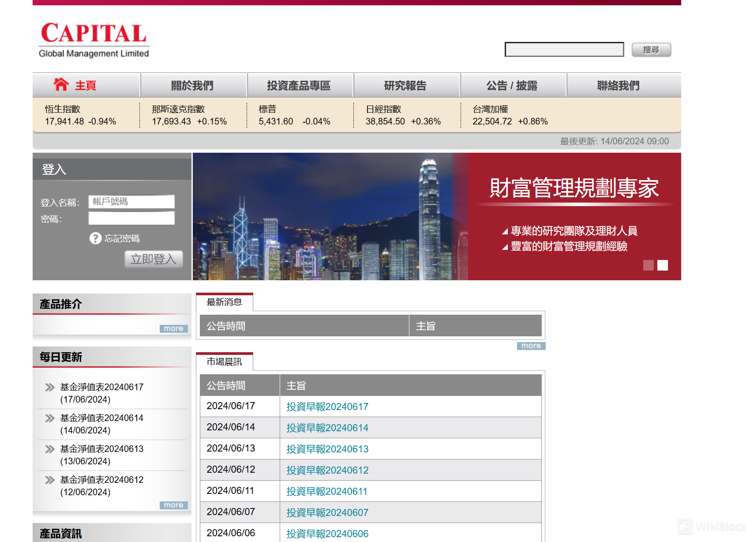Open the 投資產品專區 menu

(x=300, y=85)
